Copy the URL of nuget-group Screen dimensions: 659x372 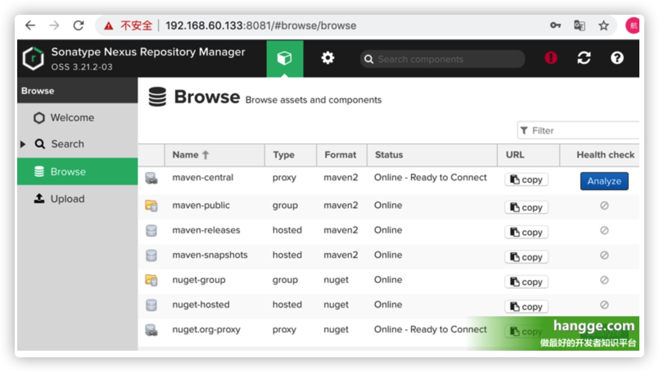tap(526, 282)
